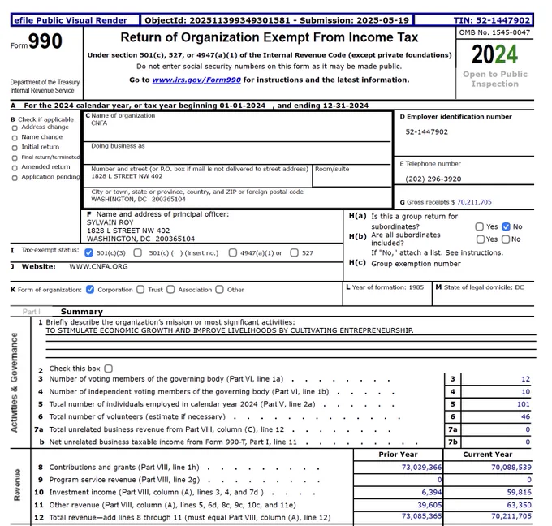This screenshot has height=526, width=552.
Task: Click the Activities & Governance side label
Action: pos(14,382)
